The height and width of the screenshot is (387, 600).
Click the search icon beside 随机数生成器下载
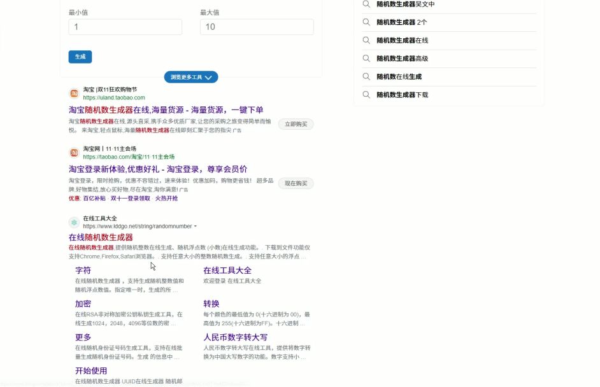pos(366,95)
